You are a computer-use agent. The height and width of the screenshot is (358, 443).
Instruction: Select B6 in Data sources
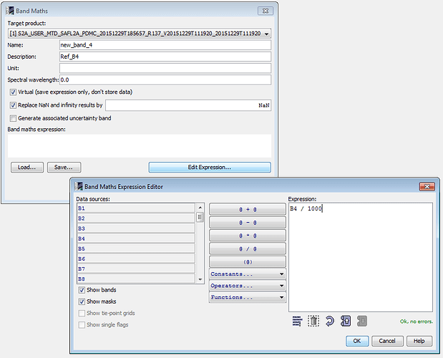136,258
